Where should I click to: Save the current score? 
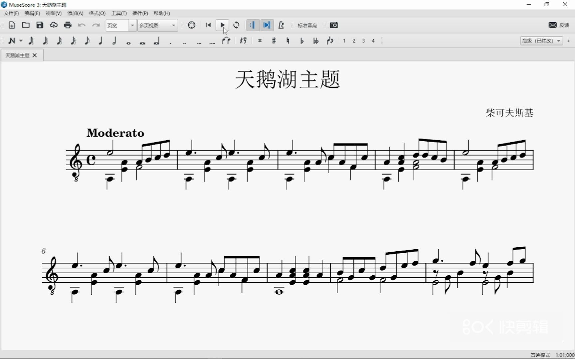tap(40, 25)
